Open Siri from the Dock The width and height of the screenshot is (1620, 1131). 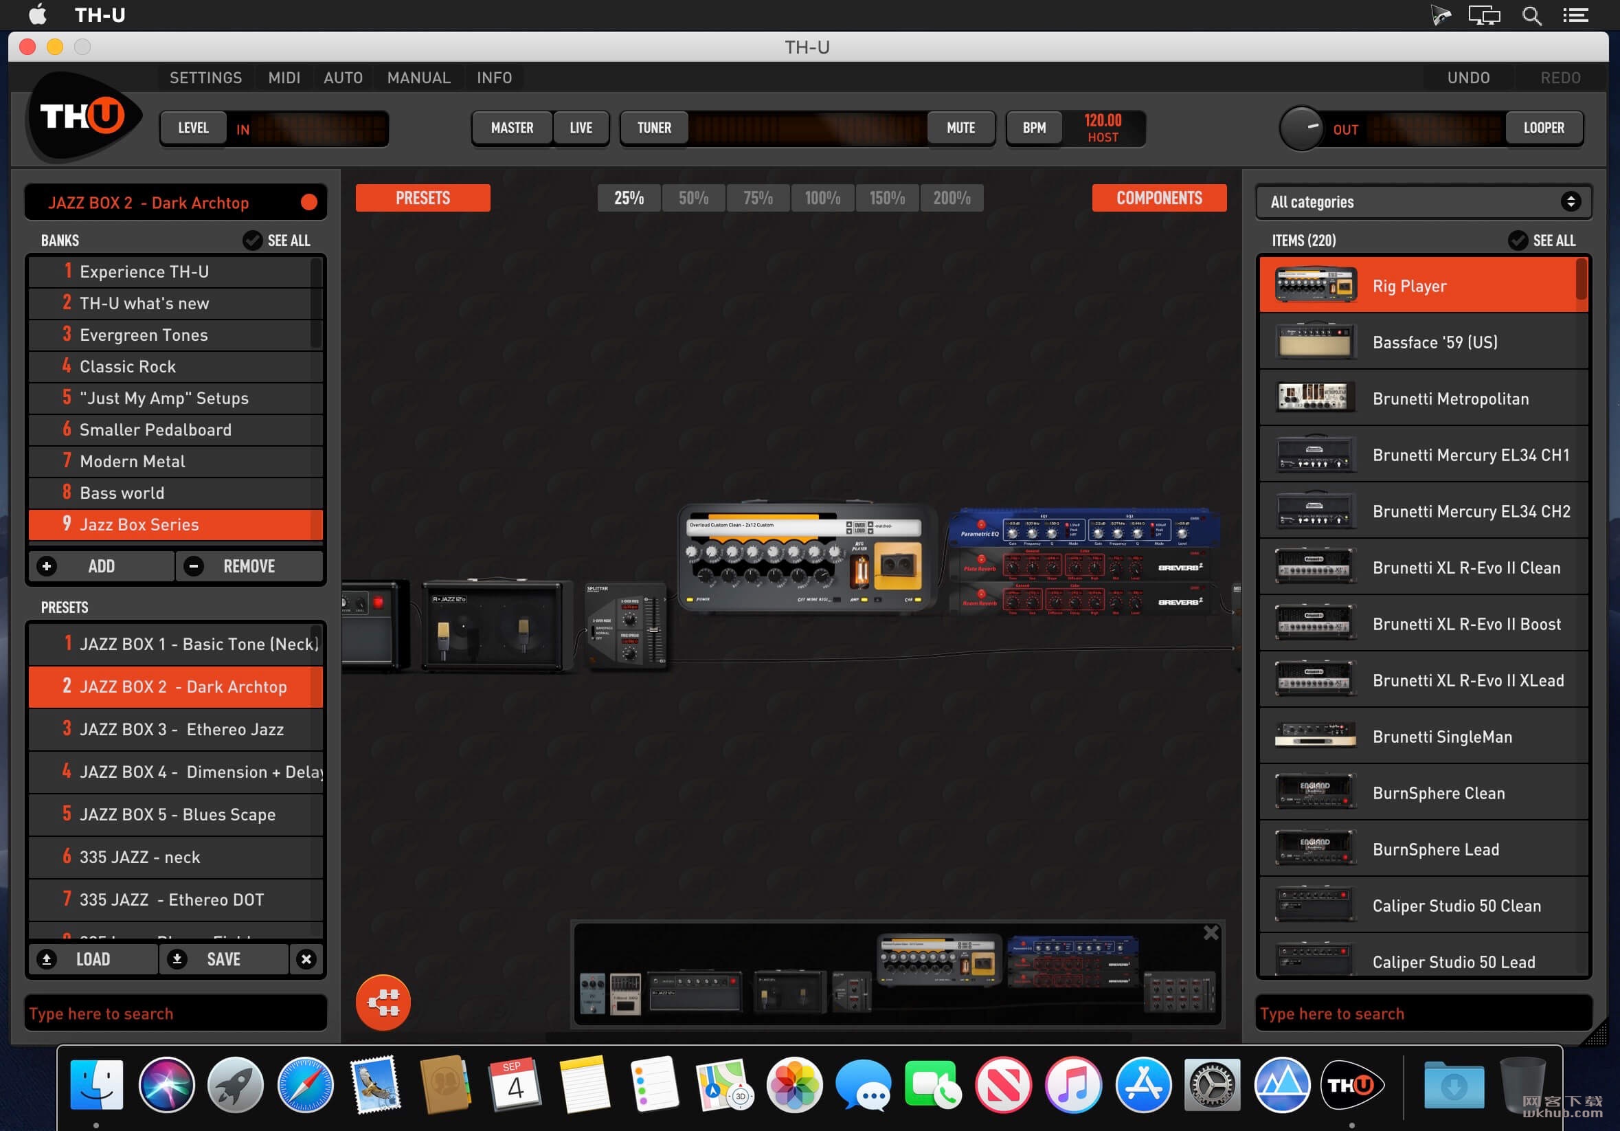point(166,1085)
